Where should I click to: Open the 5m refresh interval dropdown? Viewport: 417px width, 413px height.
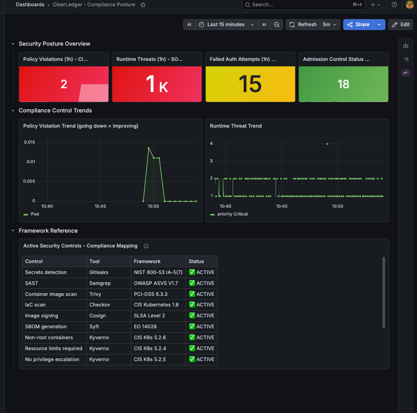pyautogui.click(x=330, y=25)
